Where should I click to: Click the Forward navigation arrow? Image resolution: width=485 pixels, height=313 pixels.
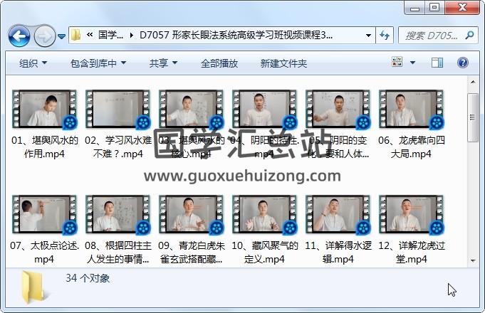pyautogui.click(x=43, y=35)
